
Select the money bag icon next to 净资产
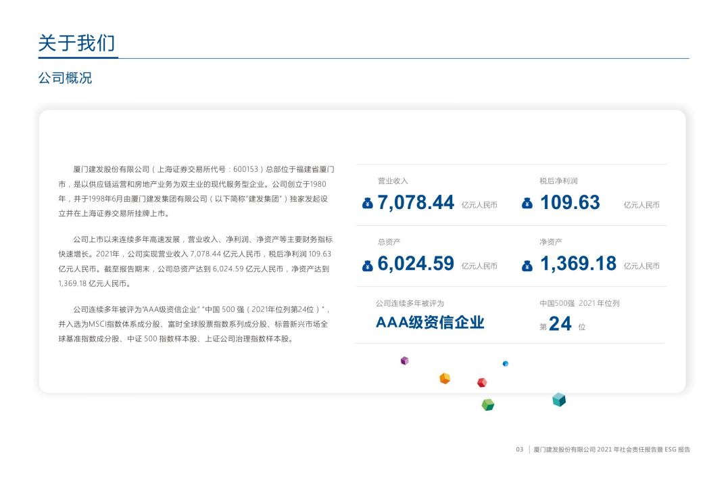[527, 264]
